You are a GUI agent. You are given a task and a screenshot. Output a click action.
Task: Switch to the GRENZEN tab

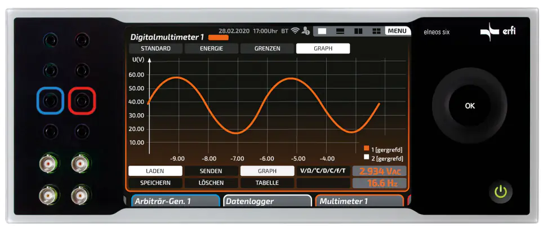tap(267, 48)
